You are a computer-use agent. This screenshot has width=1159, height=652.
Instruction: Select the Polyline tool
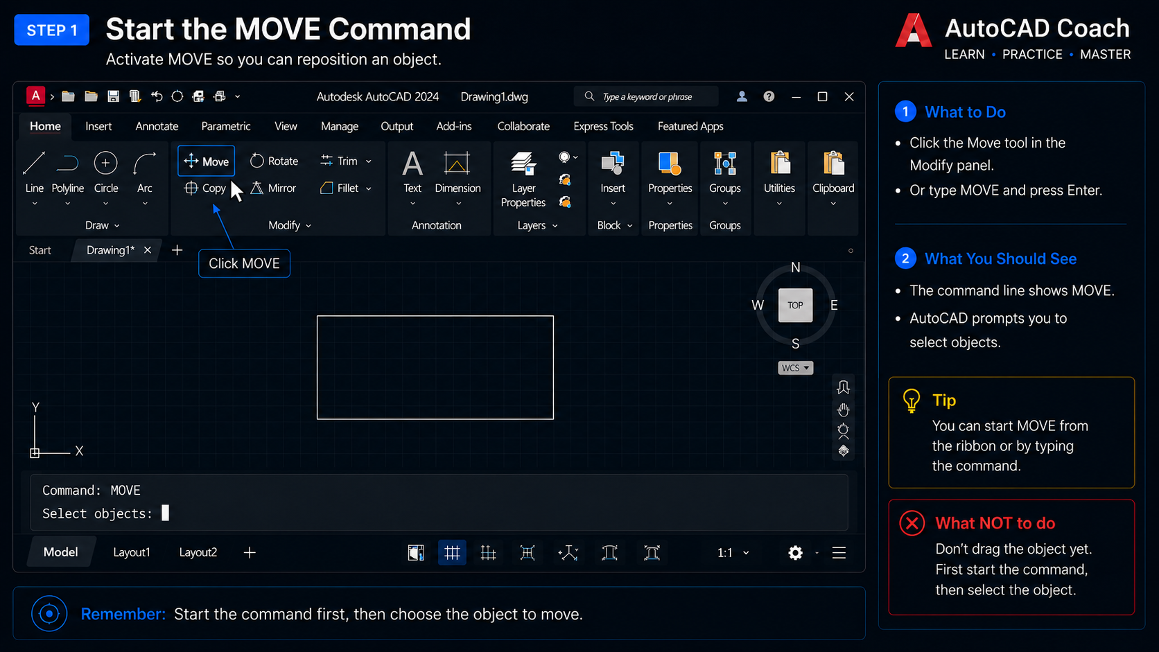67,172
